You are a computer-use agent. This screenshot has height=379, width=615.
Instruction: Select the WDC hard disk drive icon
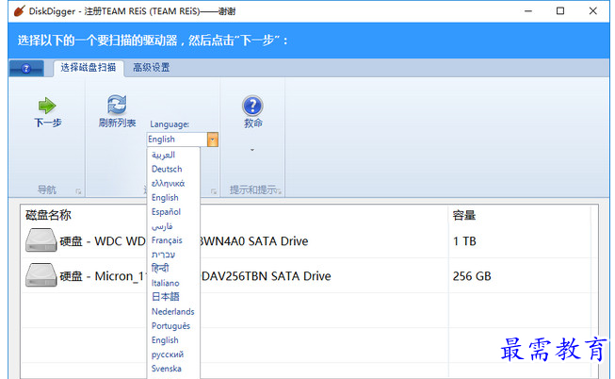41,240
